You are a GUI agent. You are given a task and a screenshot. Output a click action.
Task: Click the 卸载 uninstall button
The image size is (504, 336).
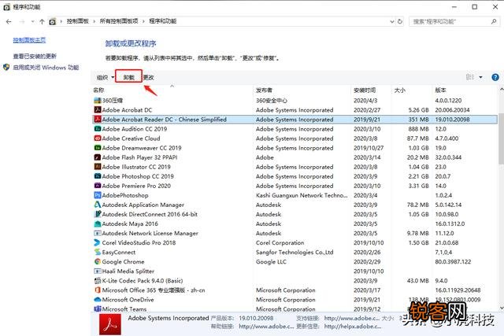(x=128, y=76)
